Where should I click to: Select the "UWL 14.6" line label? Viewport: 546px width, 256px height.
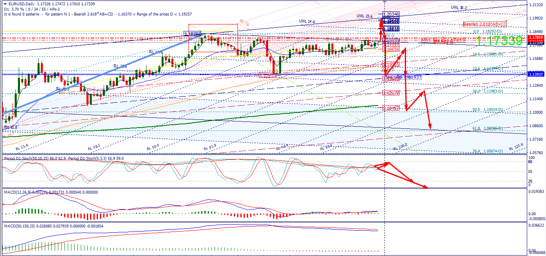(307, 21)
